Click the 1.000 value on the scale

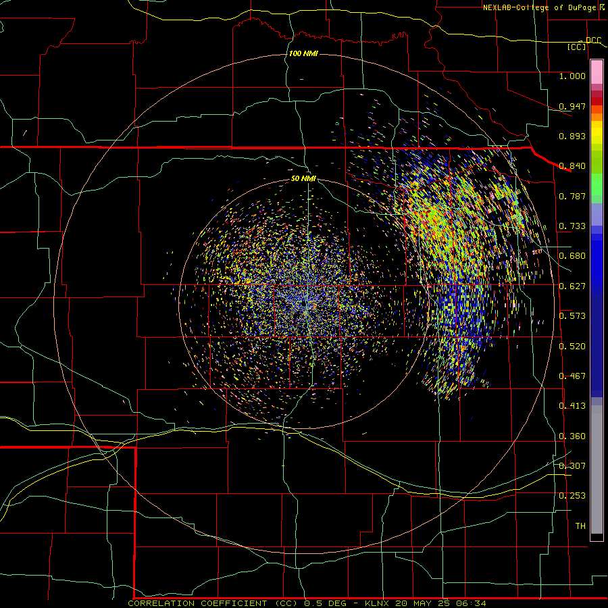pyautogui.click(x=572, y=76)
